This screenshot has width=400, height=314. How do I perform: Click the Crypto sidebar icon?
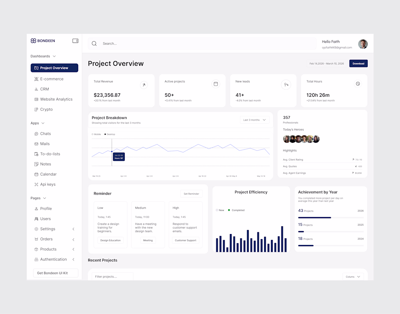click(x=36, y=110)
